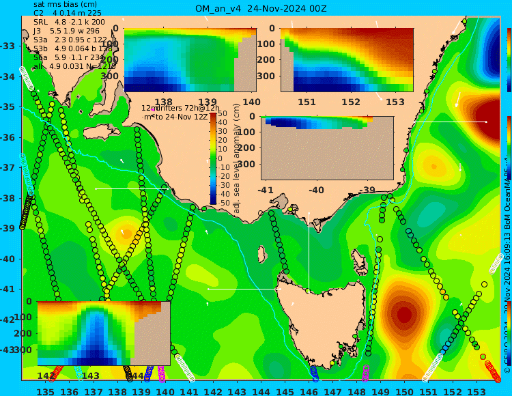Click the 147 longitude axis label
The width and height of the screenshot is (512, 396).
[332, 391]
